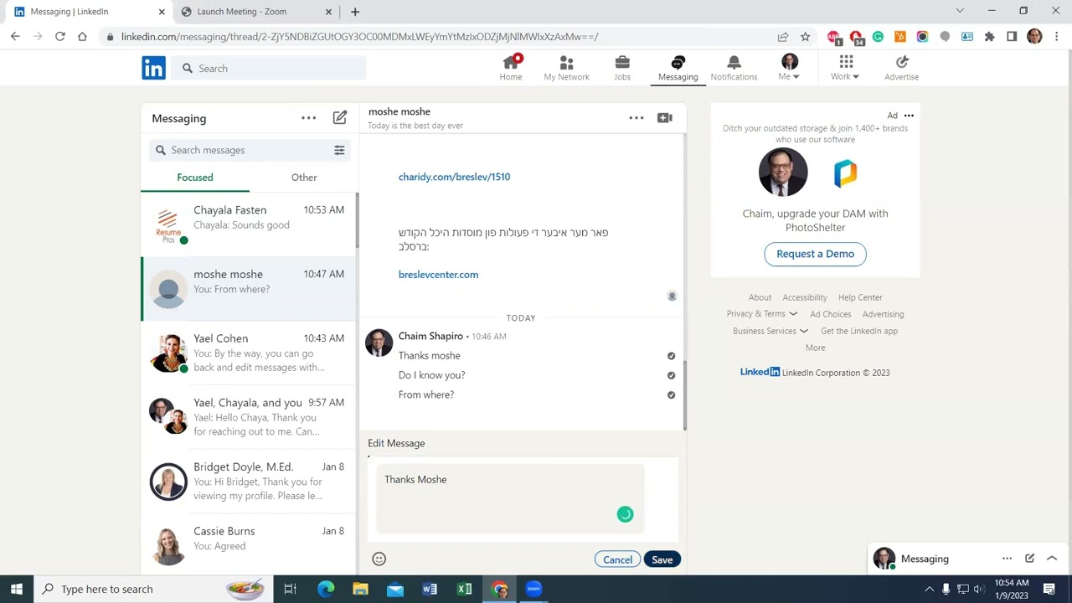The width and height of the screenshot is (1072, 603).
Task: Open Chrome tab search dropdown
Action: [x=960, y=11]
